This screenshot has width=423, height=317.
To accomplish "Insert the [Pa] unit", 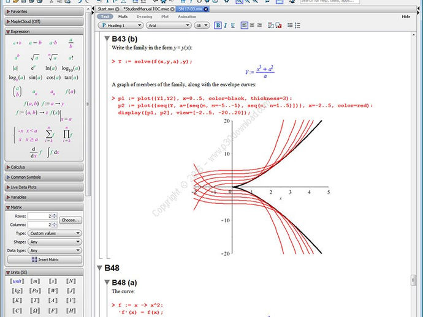I will coord(35,291).
